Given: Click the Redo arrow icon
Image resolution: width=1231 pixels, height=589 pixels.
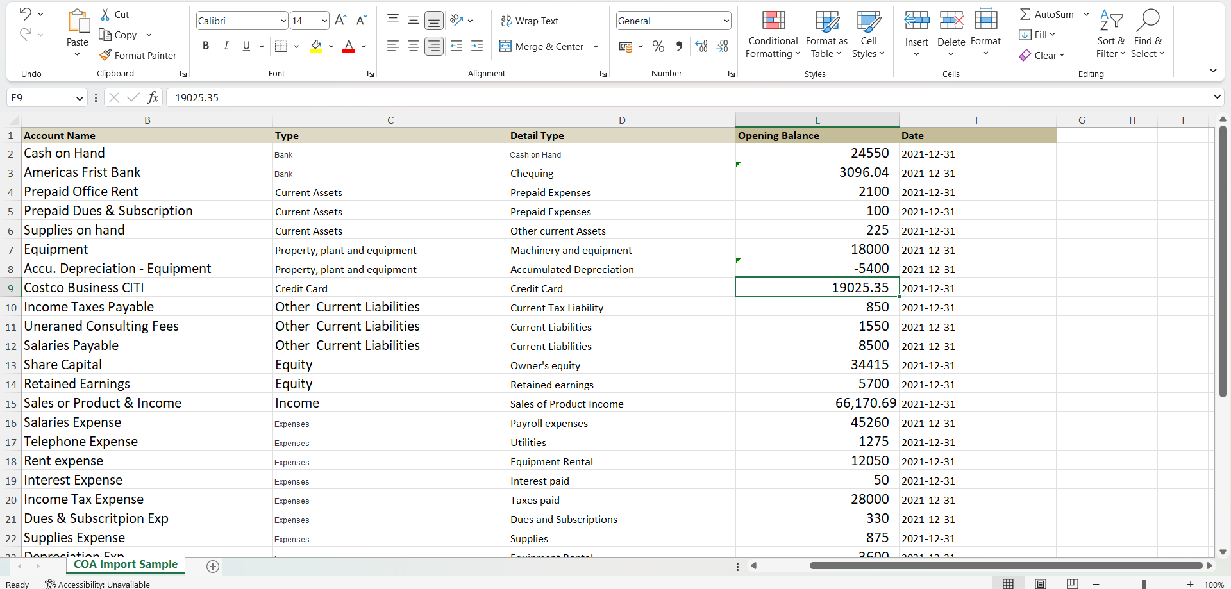Looking at the screenshot, I should coord(26,34).
